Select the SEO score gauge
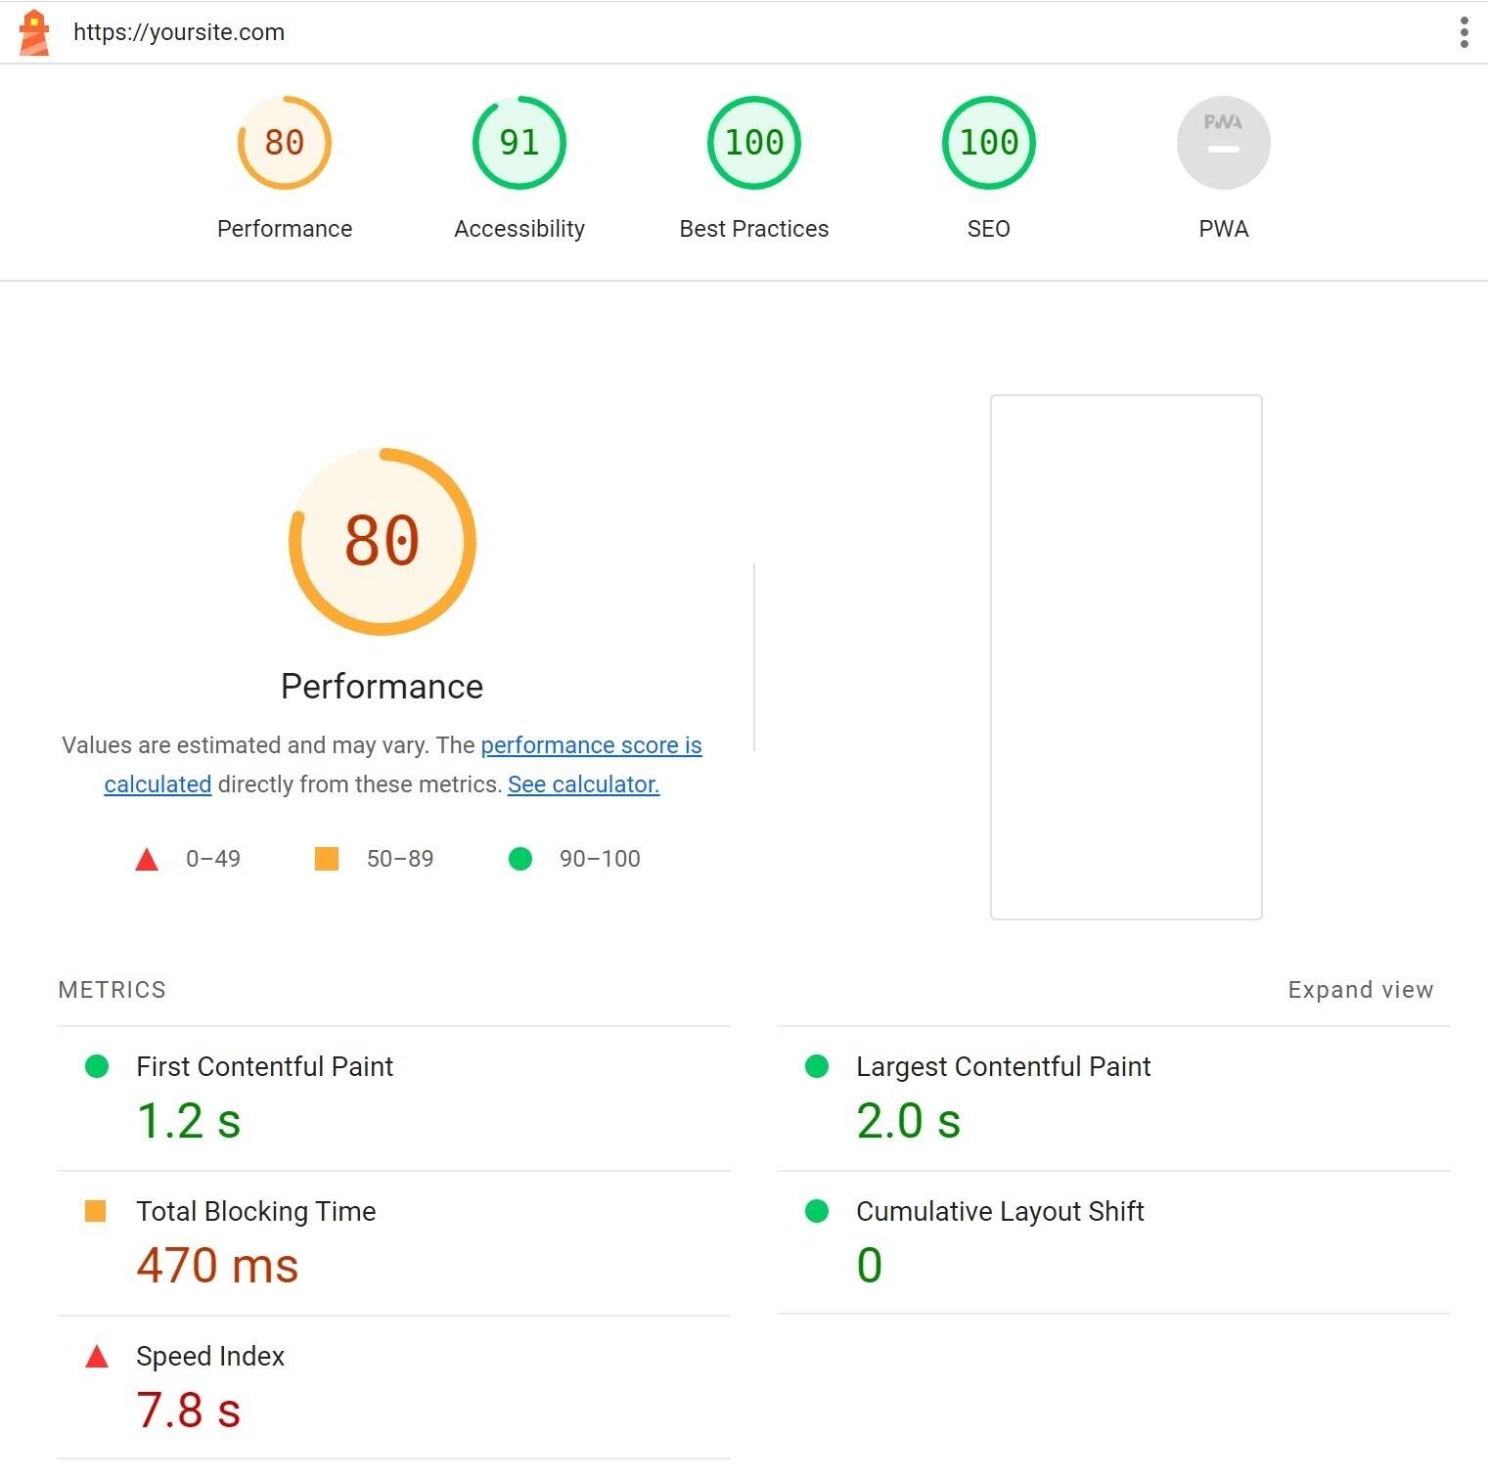This screenshot has height=1479, width=1488. (988, 143)
